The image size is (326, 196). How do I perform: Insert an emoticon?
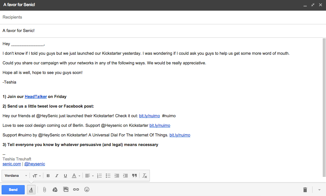[x=87, y=190]
